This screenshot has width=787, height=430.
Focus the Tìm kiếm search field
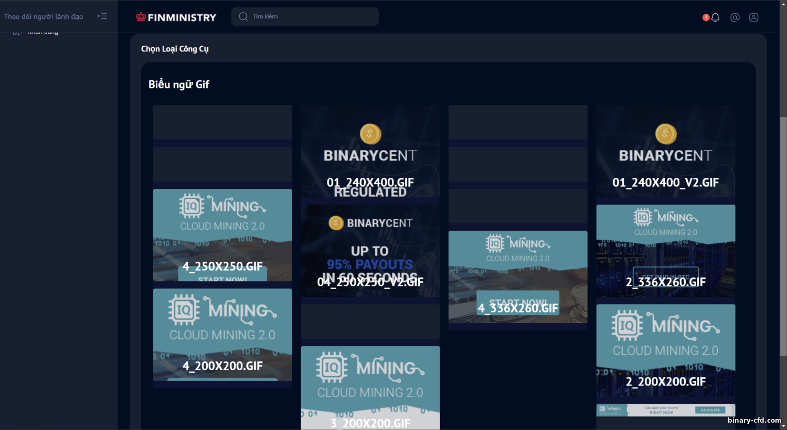point(305,17)
